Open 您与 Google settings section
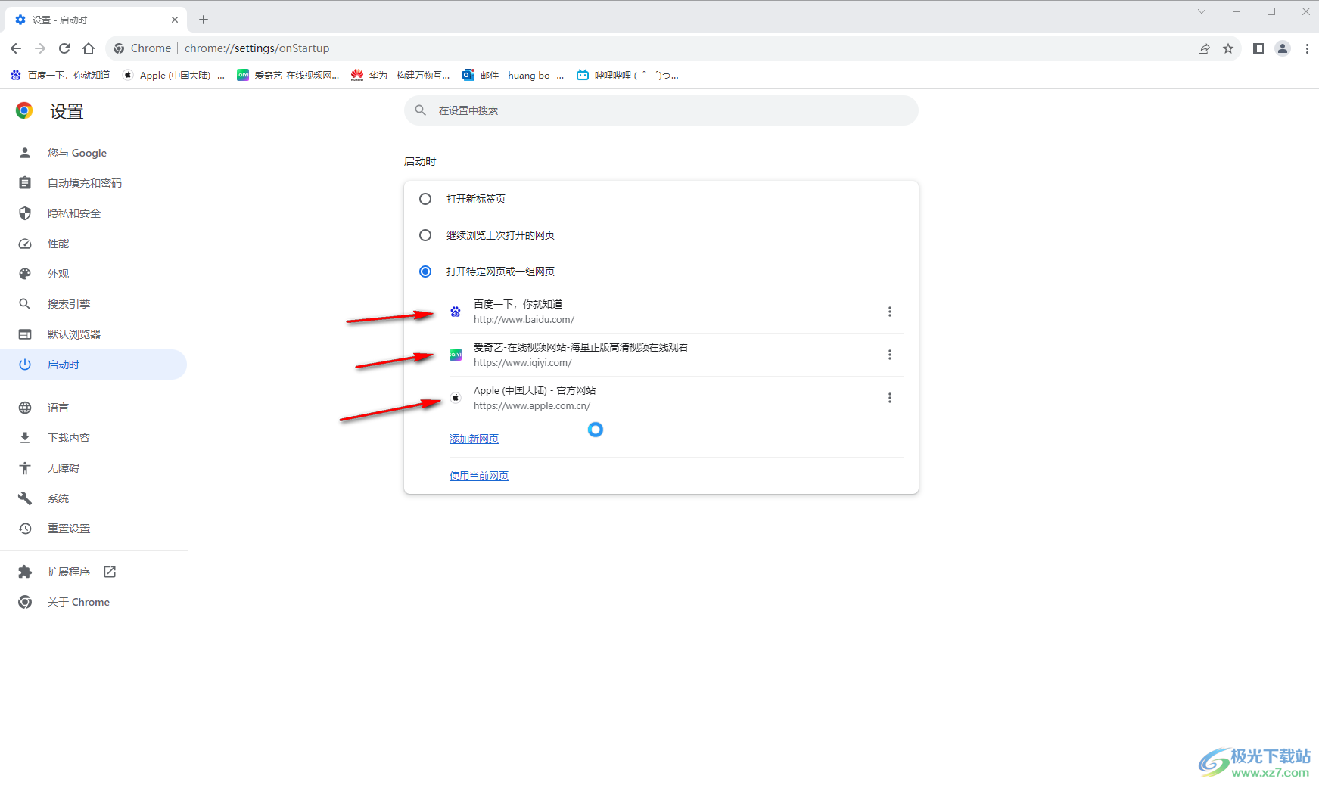Viewport: 1319px width, 785px height. point(76,153)
